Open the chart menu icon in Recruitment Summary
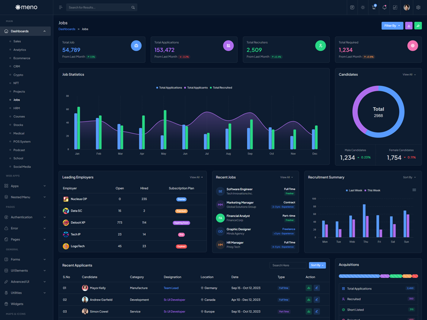 [x=414, y=190]
